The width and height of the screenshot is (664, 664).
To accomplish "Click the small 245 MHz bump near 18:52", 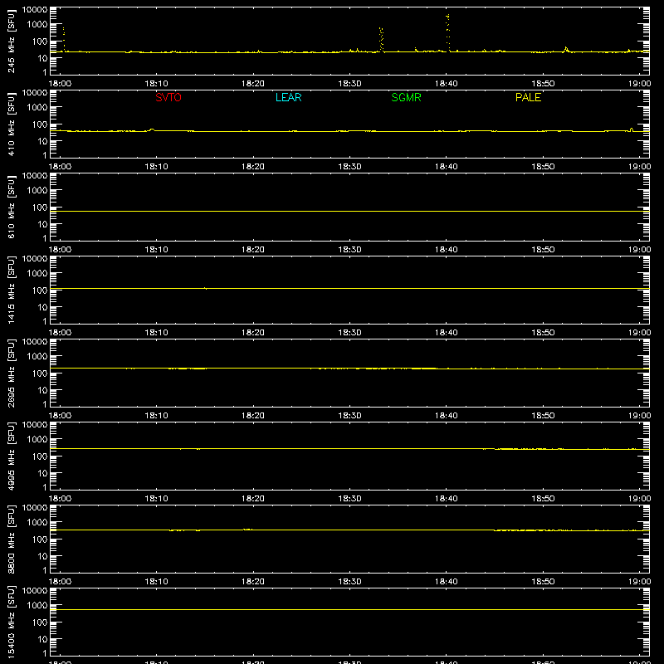I will coord(566,50).
